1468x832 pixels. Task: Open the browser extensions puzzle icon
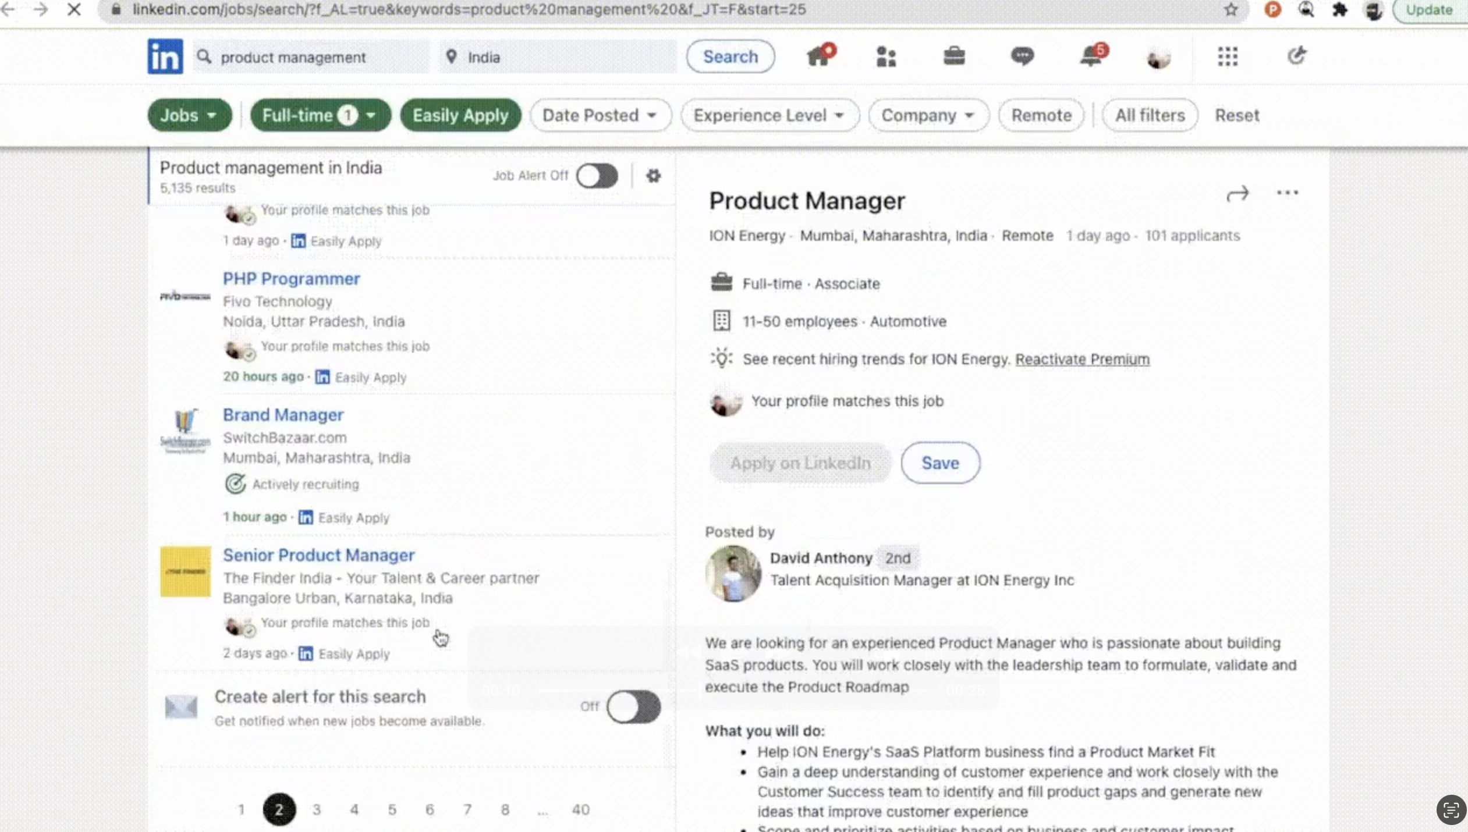click(x=1339, y=10)
